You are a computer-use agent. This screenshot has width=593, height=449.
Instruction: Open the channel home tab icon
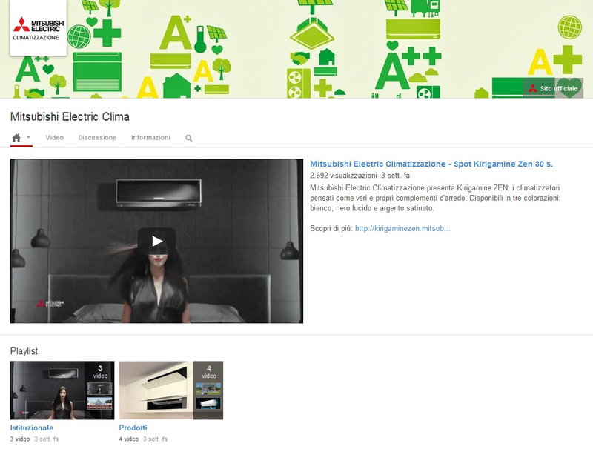(x=16, y=138)
